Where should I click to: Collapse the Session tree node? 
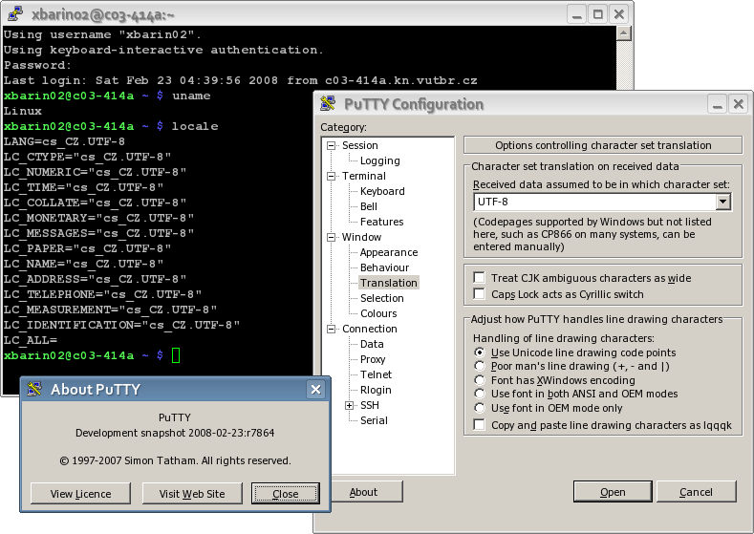331,145
